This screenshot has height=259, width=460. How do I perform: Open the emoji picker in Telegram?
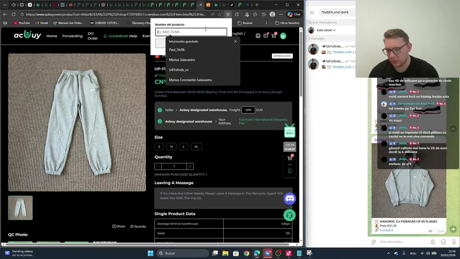tap(443, 242)
